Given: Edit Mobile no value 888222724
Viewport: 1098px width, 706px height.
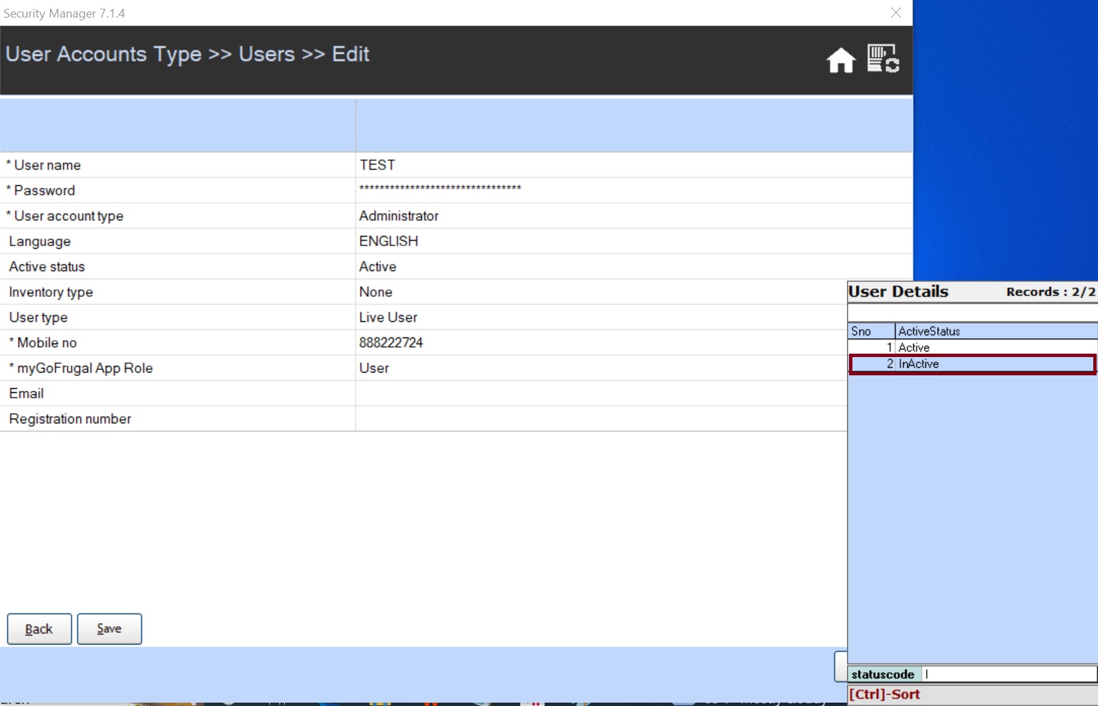Looking at the screenshot, I should pyautogui.click(x=601, y=342).
